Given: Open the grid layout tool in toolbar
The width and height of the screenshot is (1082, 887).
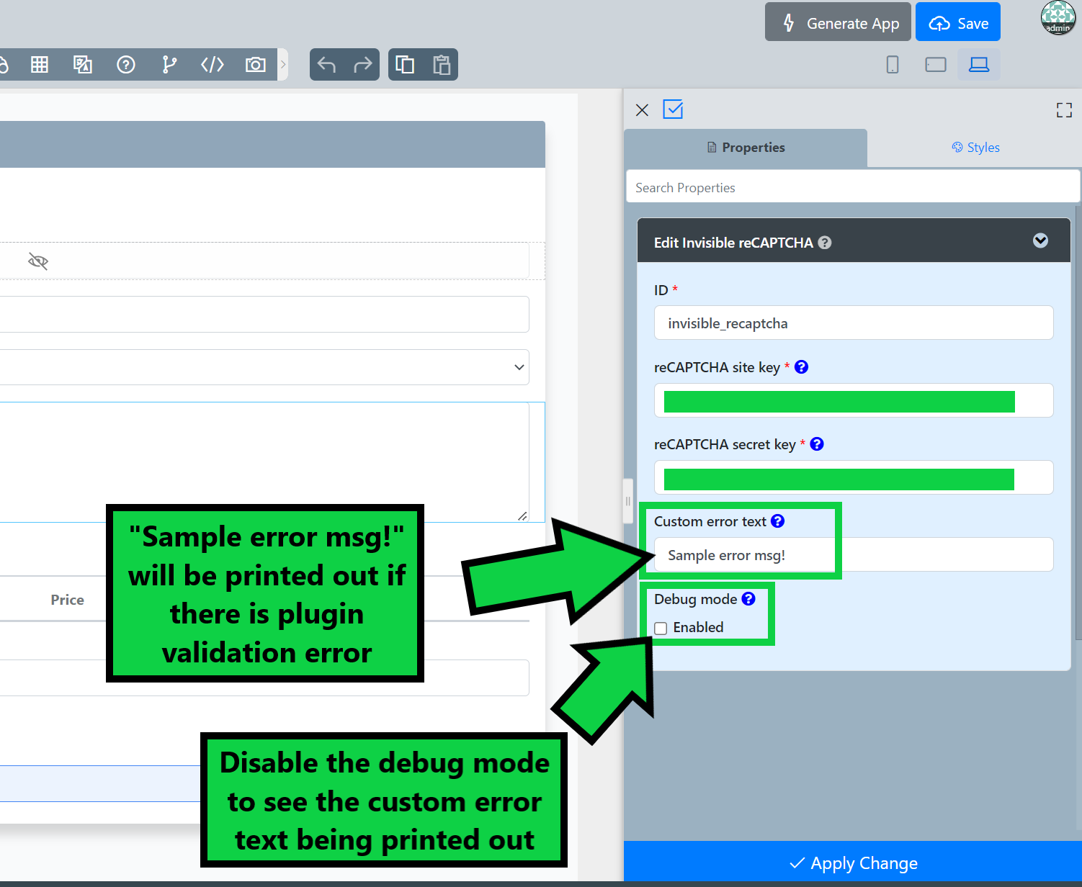Looking at the screenshot, I should (x=40, y=65).
